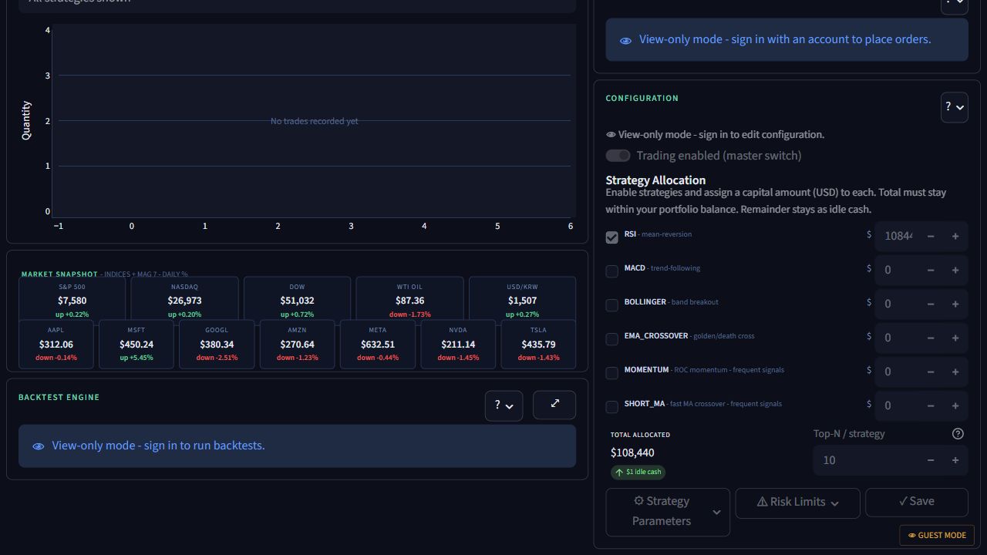Click the EMA_CROSSOVER allocation amount field
987x555 pixels.
[898, 338]
